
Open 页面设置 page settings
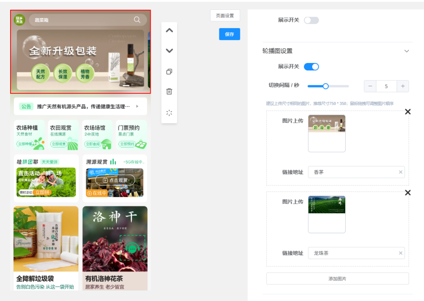pyautogui.click(x=225, y=15)
